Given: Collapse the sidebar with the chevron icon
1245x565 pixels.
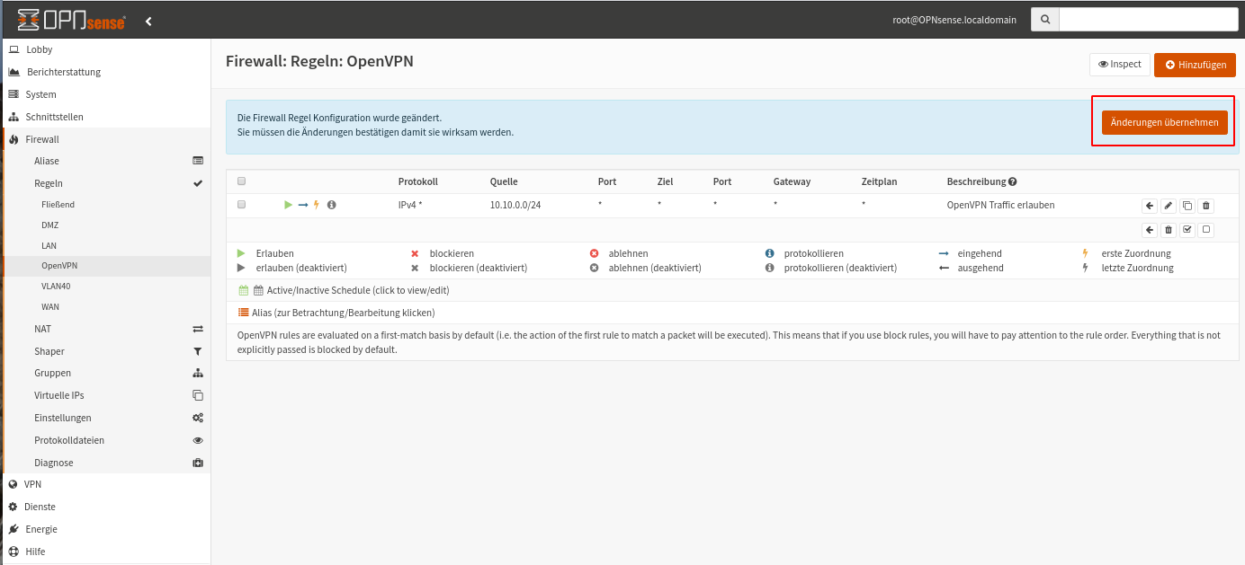Looking at the screenshot, I should [148, 21].
